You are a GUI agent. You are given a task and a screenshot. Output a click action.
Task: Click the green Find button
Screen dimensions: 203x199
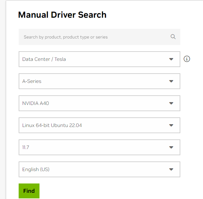[x=29, y=191]
